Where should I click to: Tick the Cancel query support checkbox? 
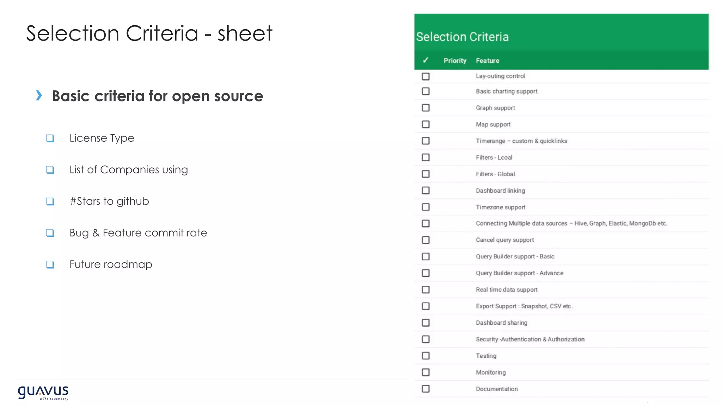[x=426, y=240]
